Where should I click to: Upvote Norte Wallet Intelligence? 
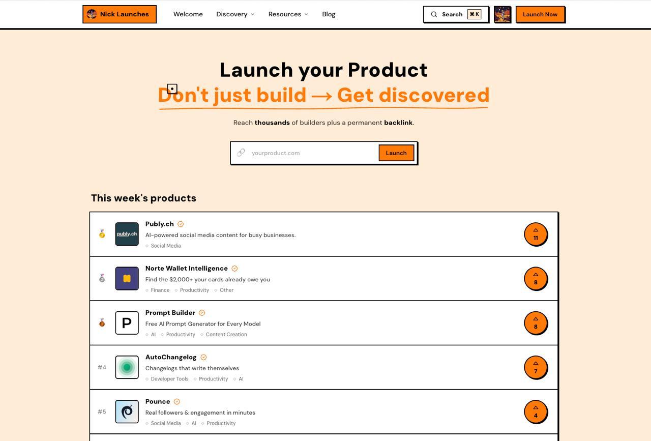(536, 278)
